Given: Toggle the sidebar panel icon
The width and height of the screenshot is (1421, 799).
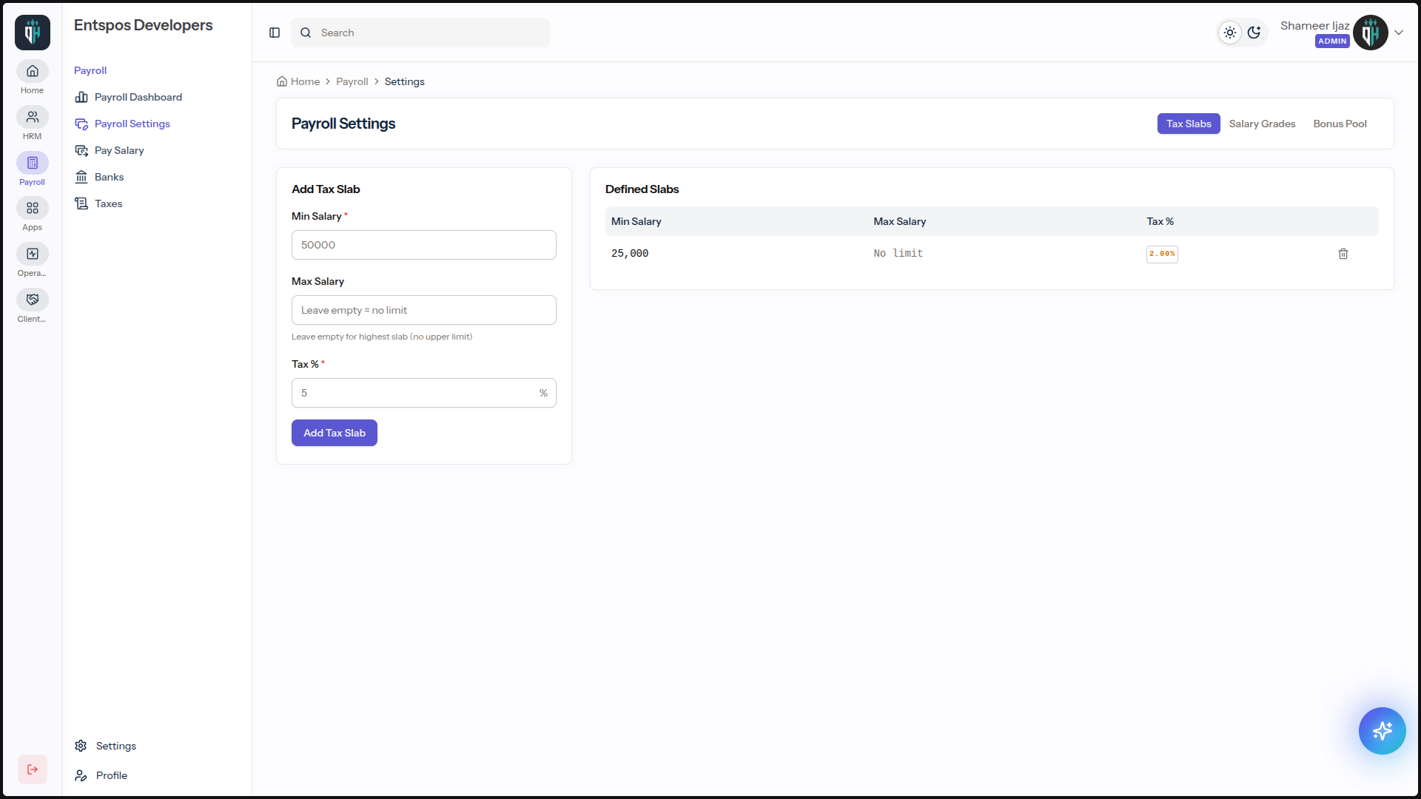Looking at the screenshot, I should [275, 33].
